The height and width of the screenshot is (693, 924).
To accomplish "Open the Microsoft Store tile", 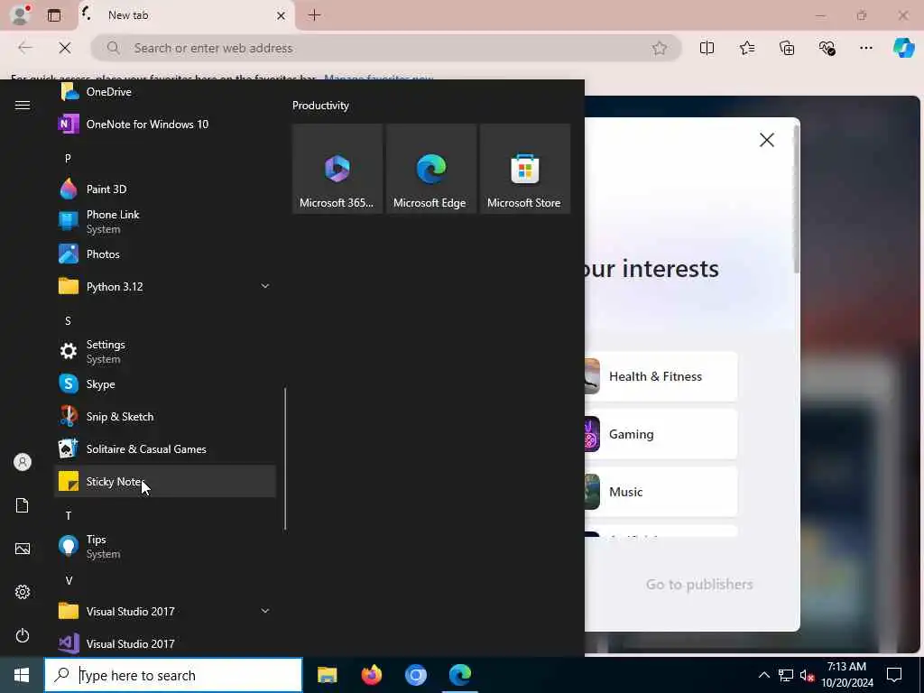I will tap(524, 169).
